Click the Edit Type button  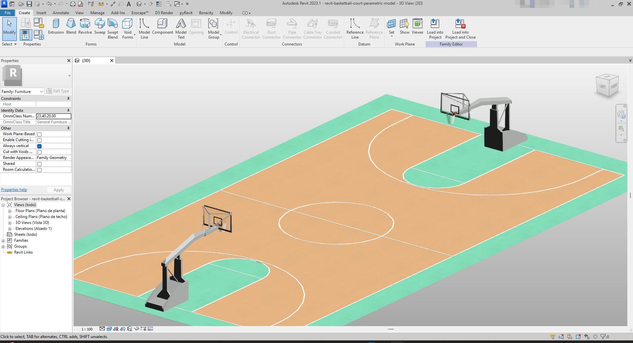58,91
